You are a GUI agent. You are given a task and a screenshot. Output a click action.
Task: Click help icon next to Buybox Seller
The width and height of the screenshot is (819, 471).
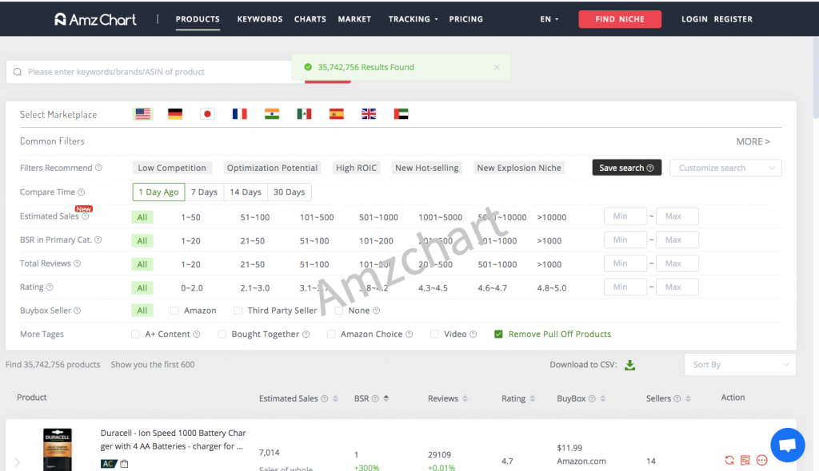tap(78, 311)
